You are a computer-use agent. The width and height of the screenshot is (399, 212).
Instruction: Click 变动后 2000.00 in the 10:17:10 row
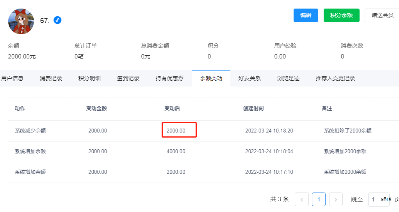pos(176,172)
